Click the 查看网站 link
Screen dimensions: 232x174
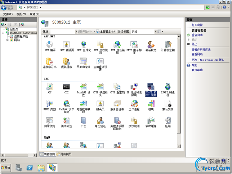197,54
